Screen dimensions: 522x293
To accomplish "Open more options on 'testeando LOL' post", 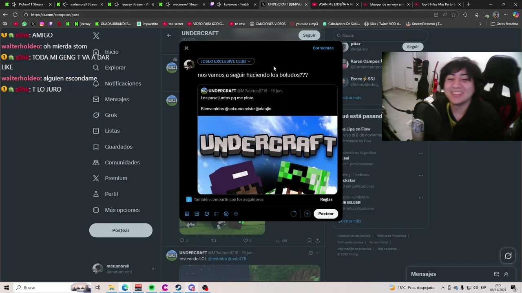I will click(x=318, y=253).
